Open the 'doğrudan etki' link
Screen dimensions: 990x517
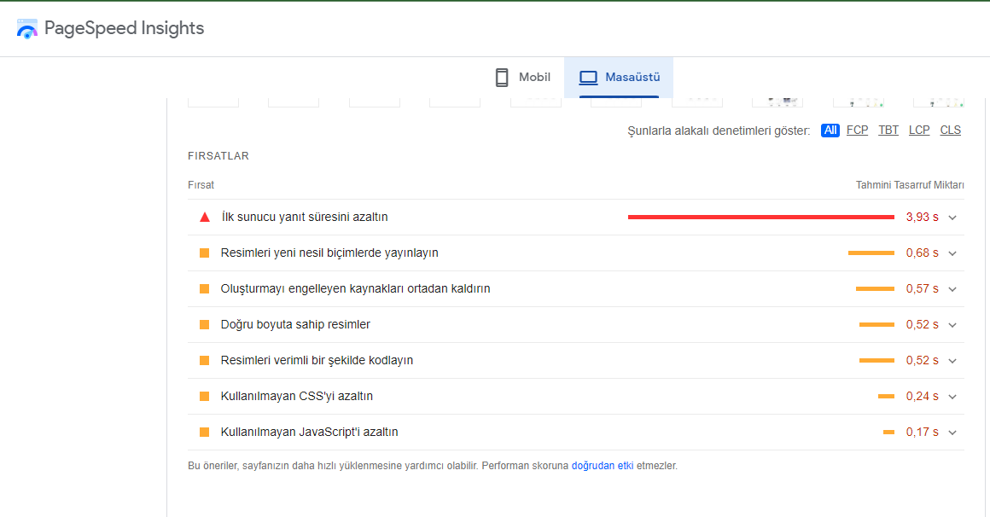pos(603,467)
